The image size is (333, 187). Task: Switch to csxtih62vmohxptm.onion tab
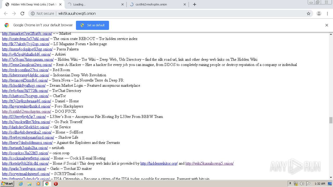tap(158, 4)
